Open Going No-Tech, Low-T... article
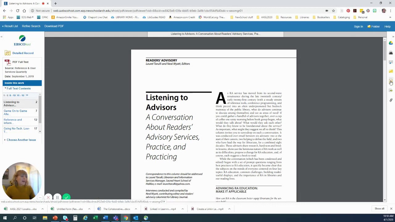Viewport: 395px width, 222px height. [17, 130]
